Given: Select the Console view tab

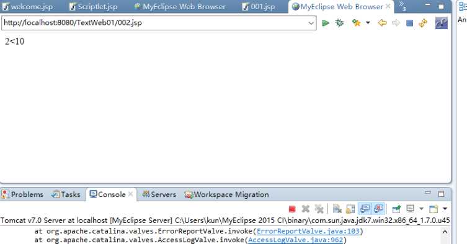Looking at the screenshot, I should click(108, 194).
